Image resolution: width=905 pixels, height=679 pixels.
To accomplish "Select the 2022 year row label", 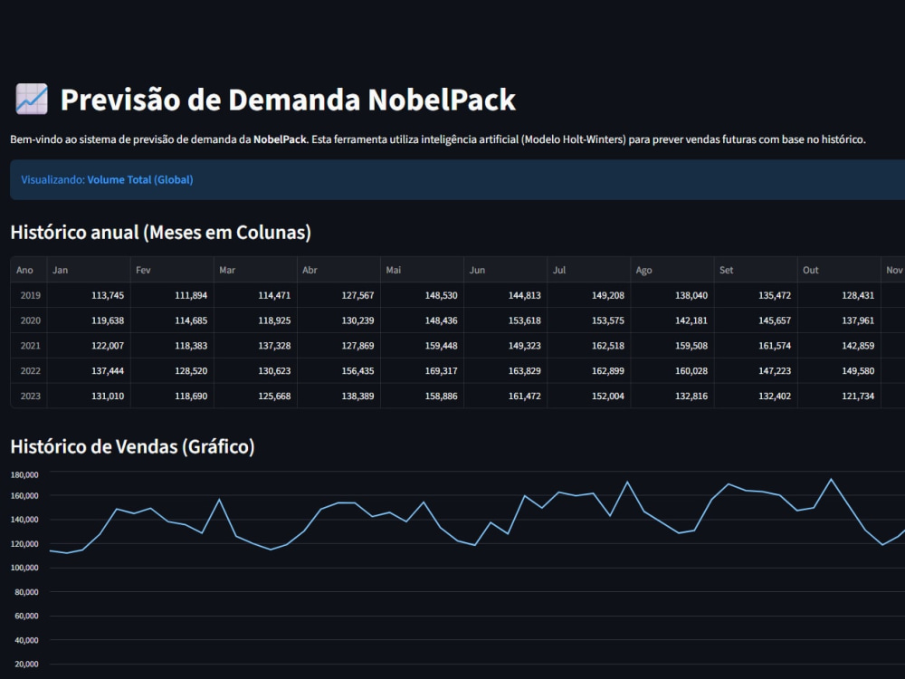I will pos(30,370).
